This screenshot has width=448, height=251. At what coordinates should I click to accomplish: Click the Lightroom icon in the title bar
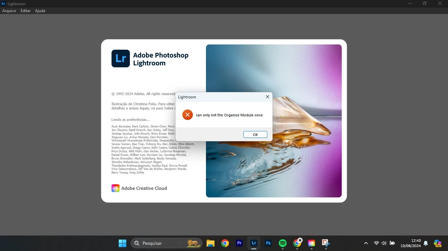click(3, 4)
